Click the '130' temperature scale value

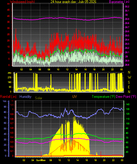click(128, 109)
